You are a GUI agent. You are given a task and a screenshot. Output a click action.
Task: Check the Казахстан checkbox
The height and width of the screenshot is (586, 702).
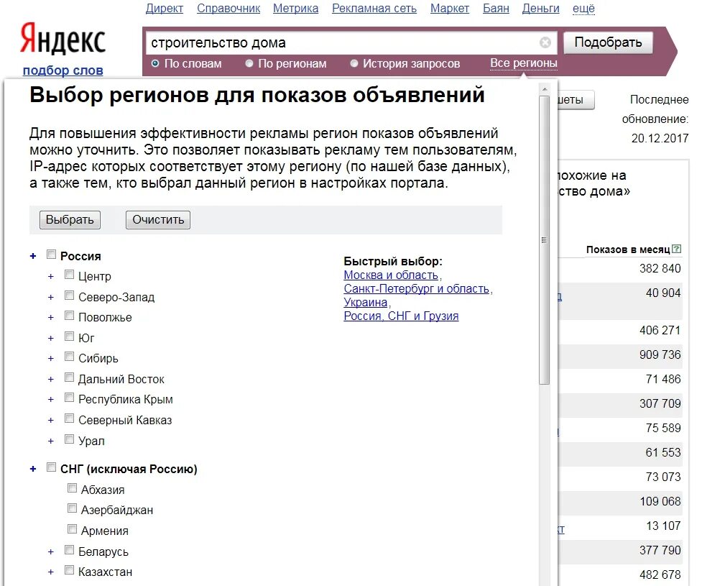69,570
